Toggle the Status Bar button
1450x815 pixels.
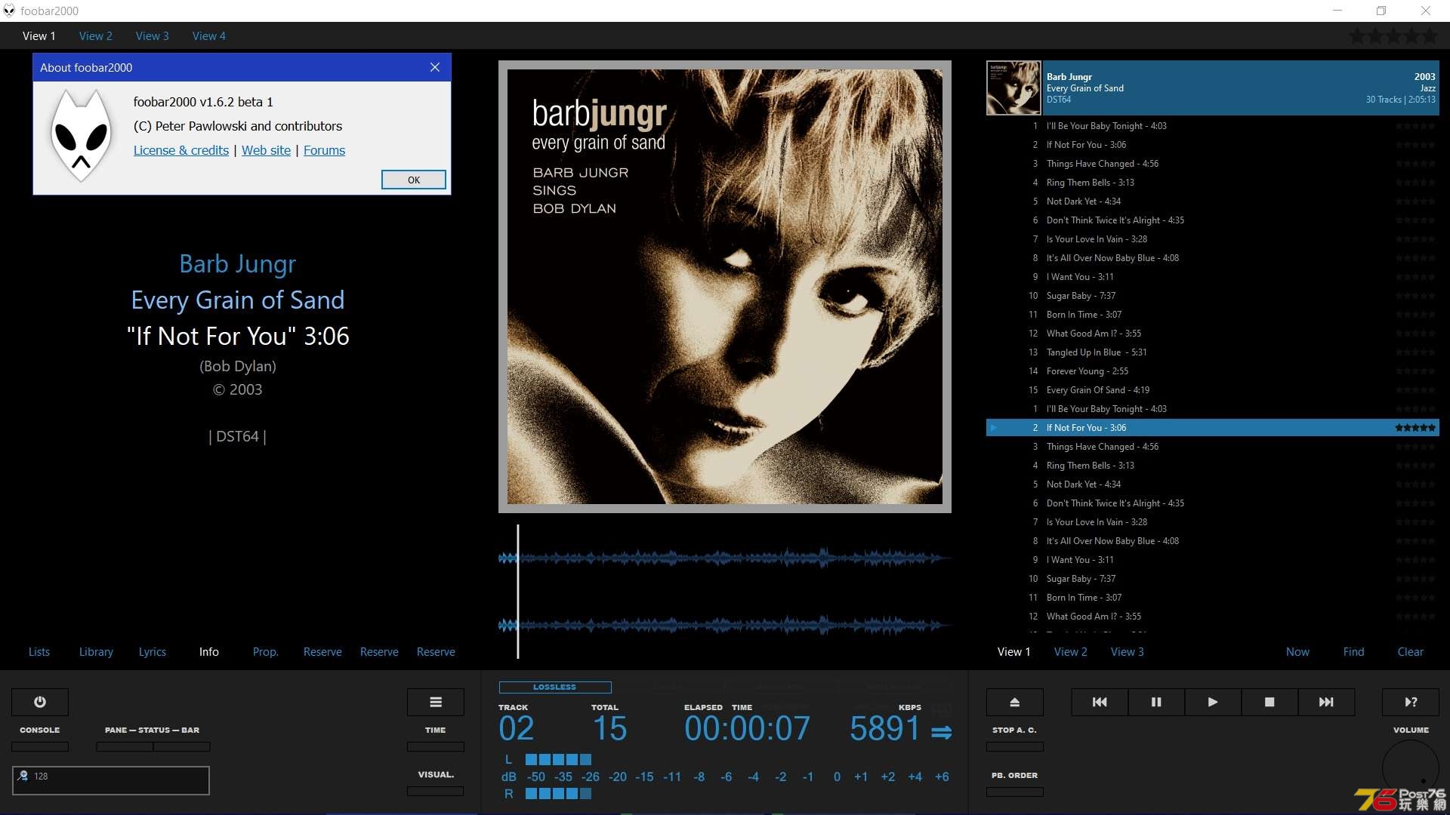click(x=182, y=746)
